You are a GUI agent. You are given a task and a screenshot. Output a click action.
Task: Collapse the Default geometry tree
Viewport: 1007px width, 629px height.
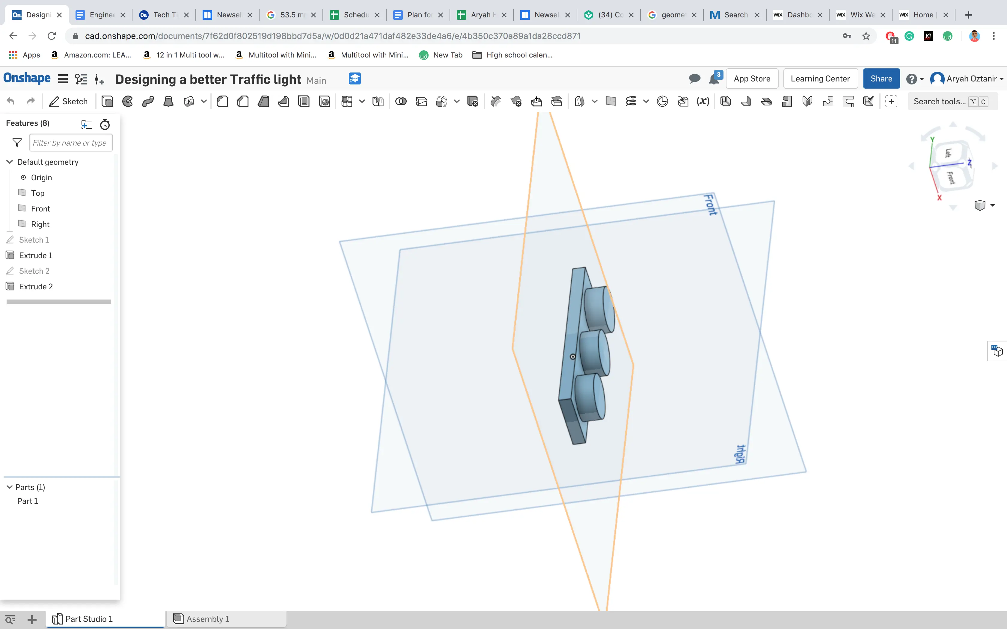click(x=10, y=162)
